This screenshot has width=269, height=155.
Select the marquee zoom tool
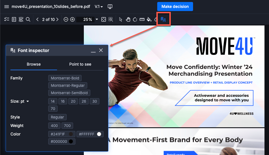pos(111,20)
